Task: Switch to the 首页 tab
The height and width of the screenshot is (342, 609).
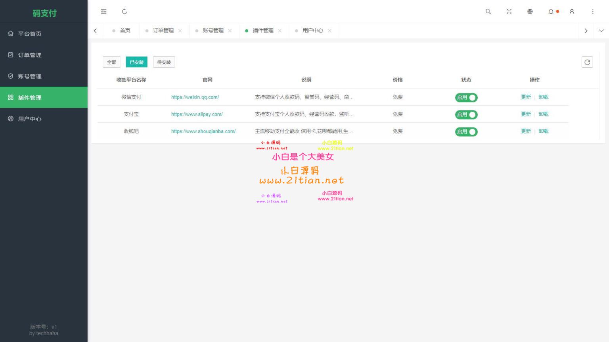Action: pyautogui.click(x=121, y=30)
